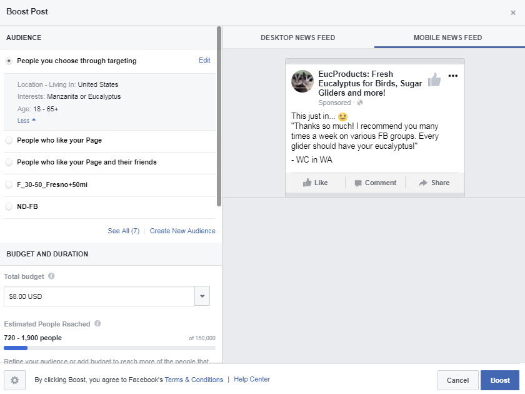This screenshot has width=525, height=394.
Task: Open the three-dot options menu on the ad preview
Action: click(453, 76)
